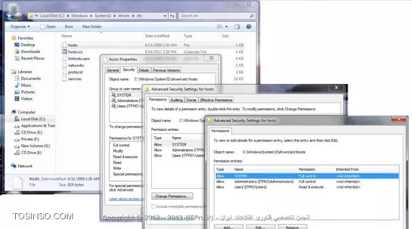
Task: Click the Change Permissions button
Action: [x=172, y=196]
